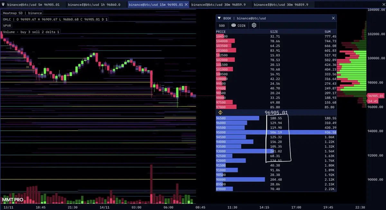Click the PRICE column header
The image size is (386, 210).
221,32
